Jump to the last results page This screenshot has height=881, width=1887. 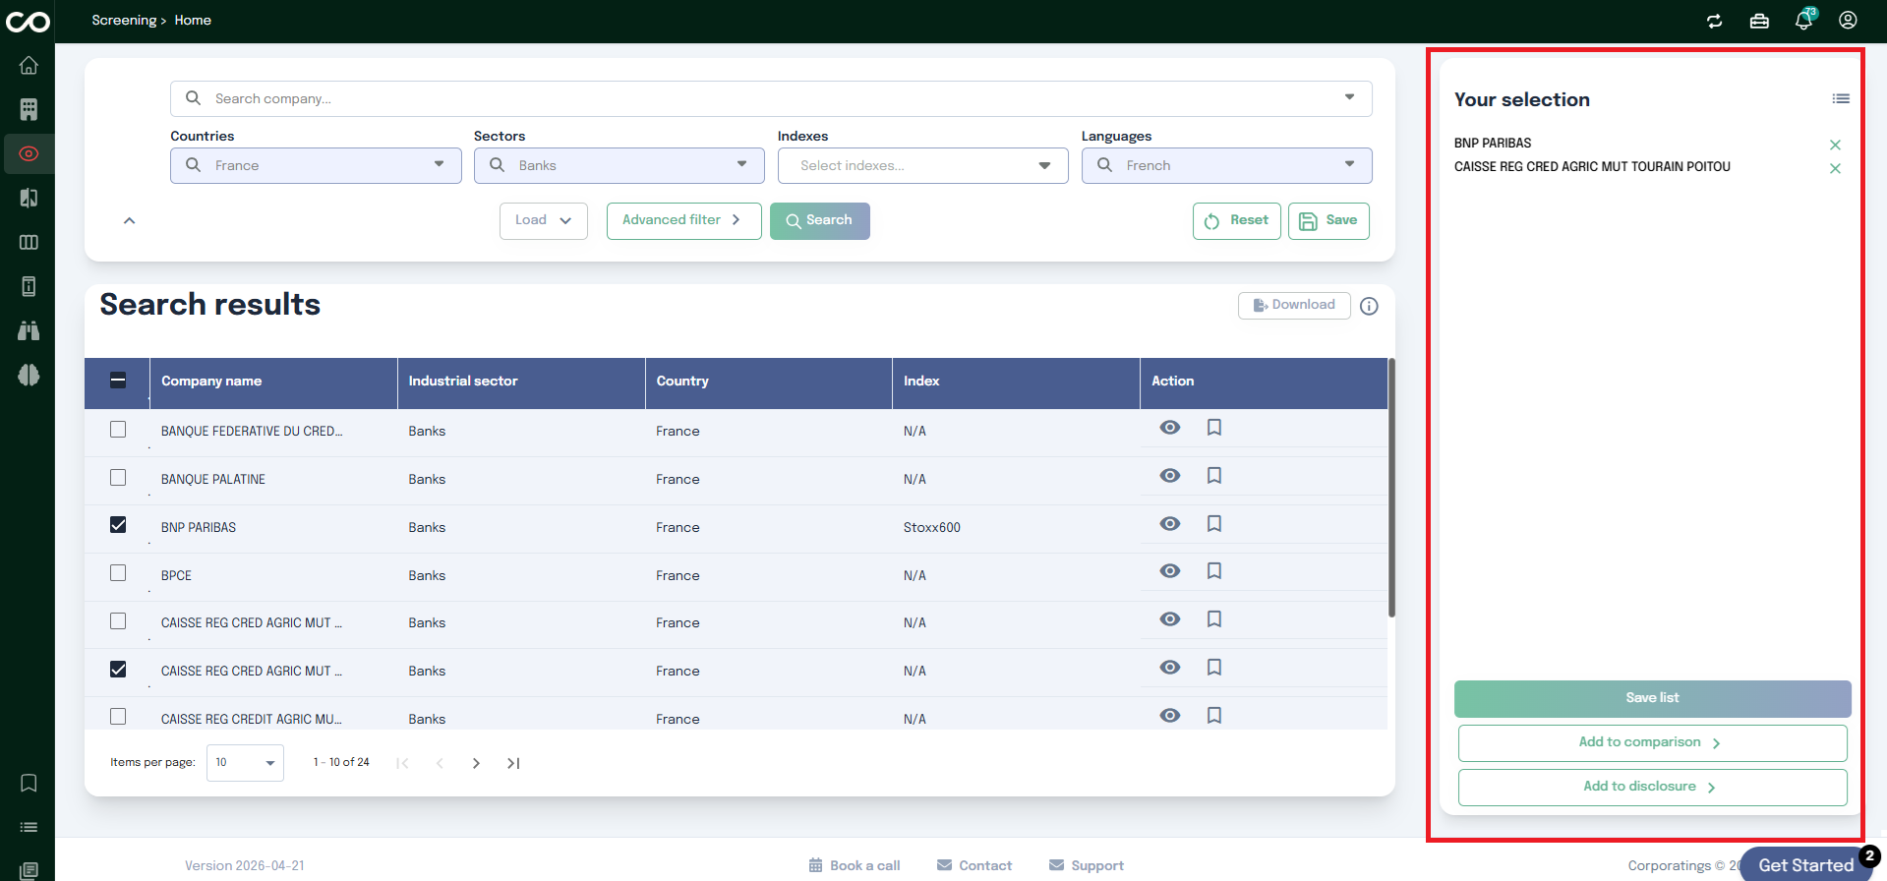[513, 763]
